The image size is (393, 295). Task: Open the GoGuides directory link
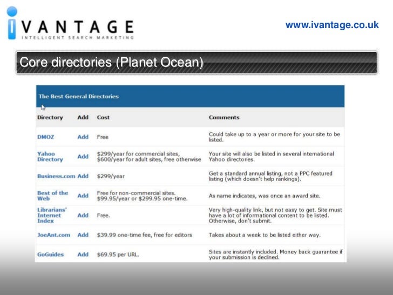tap(50, 254)
